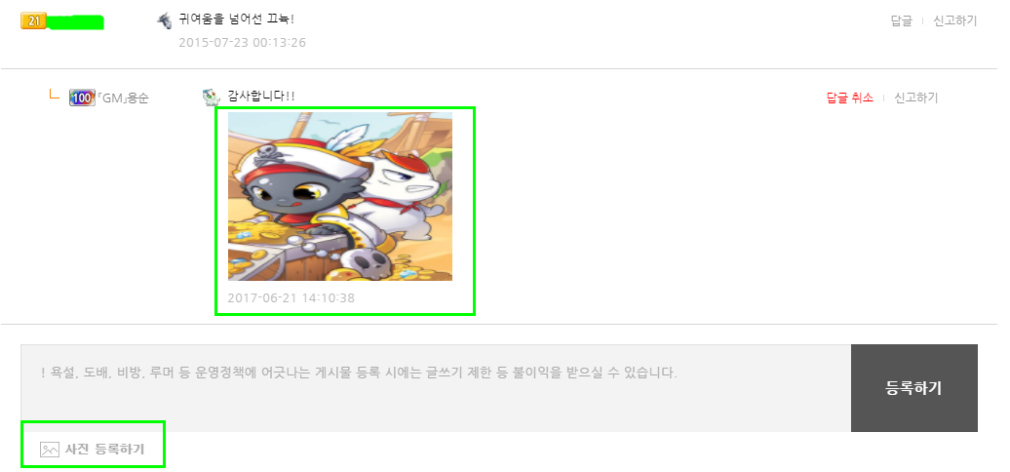
Task: Click inside the comment text area
Action: point(436,388)
